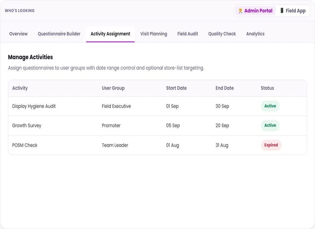The height and width of the screenshot is (229, 315).
Task: Open the Analytics tab
Action: pos(255,34)
